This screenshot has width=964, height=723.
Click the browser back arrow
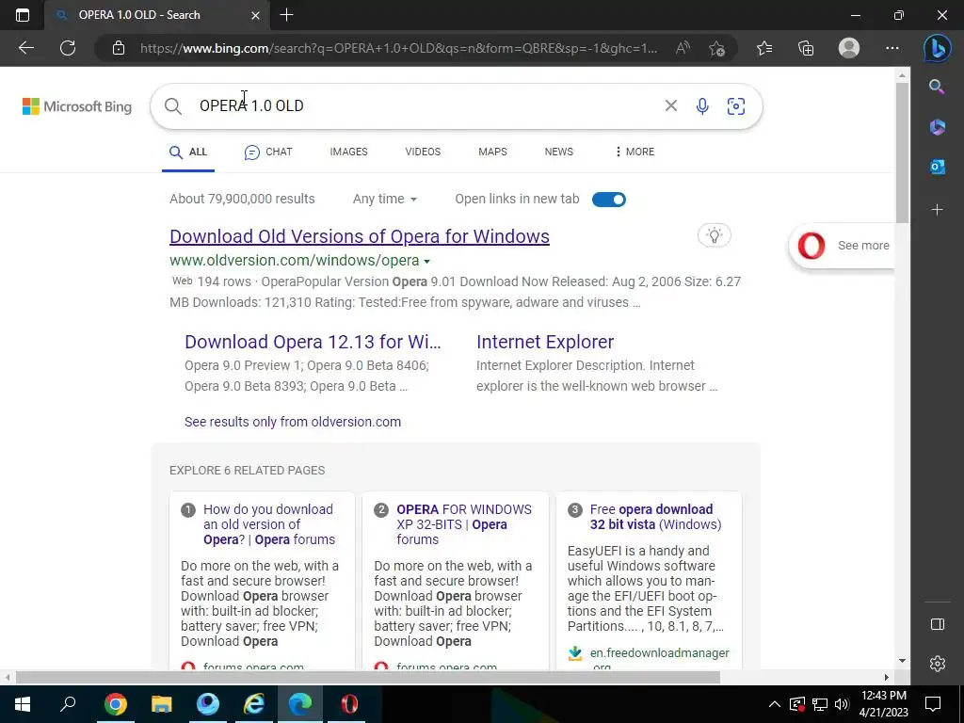coord(26,48)
